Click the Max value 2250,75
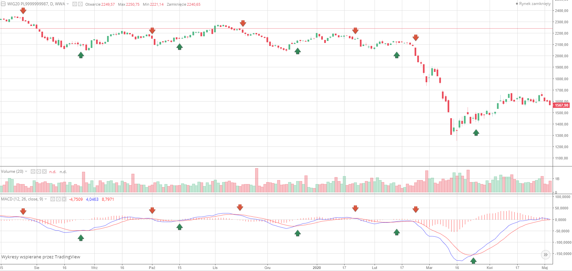This screenshot has height=271, width=572. (x=133, y=4)
